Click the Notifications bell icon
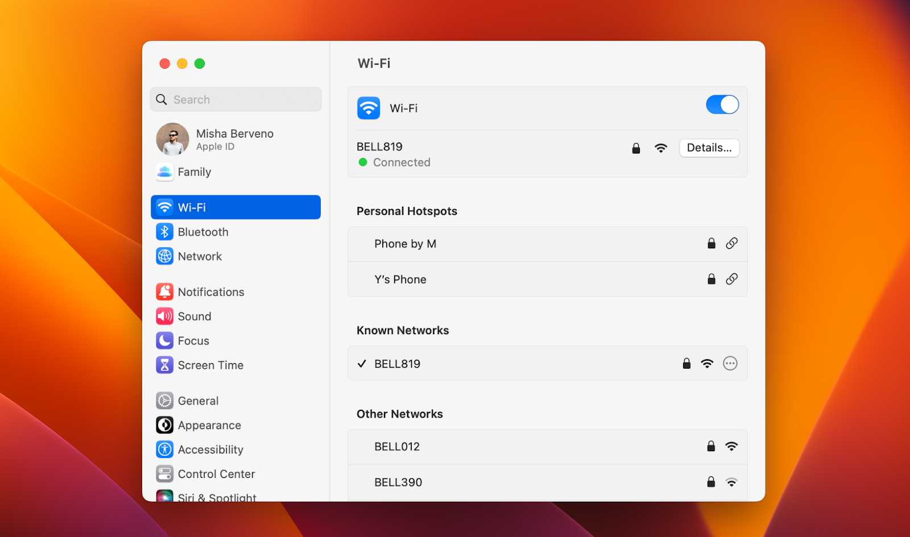 [164, 292]
